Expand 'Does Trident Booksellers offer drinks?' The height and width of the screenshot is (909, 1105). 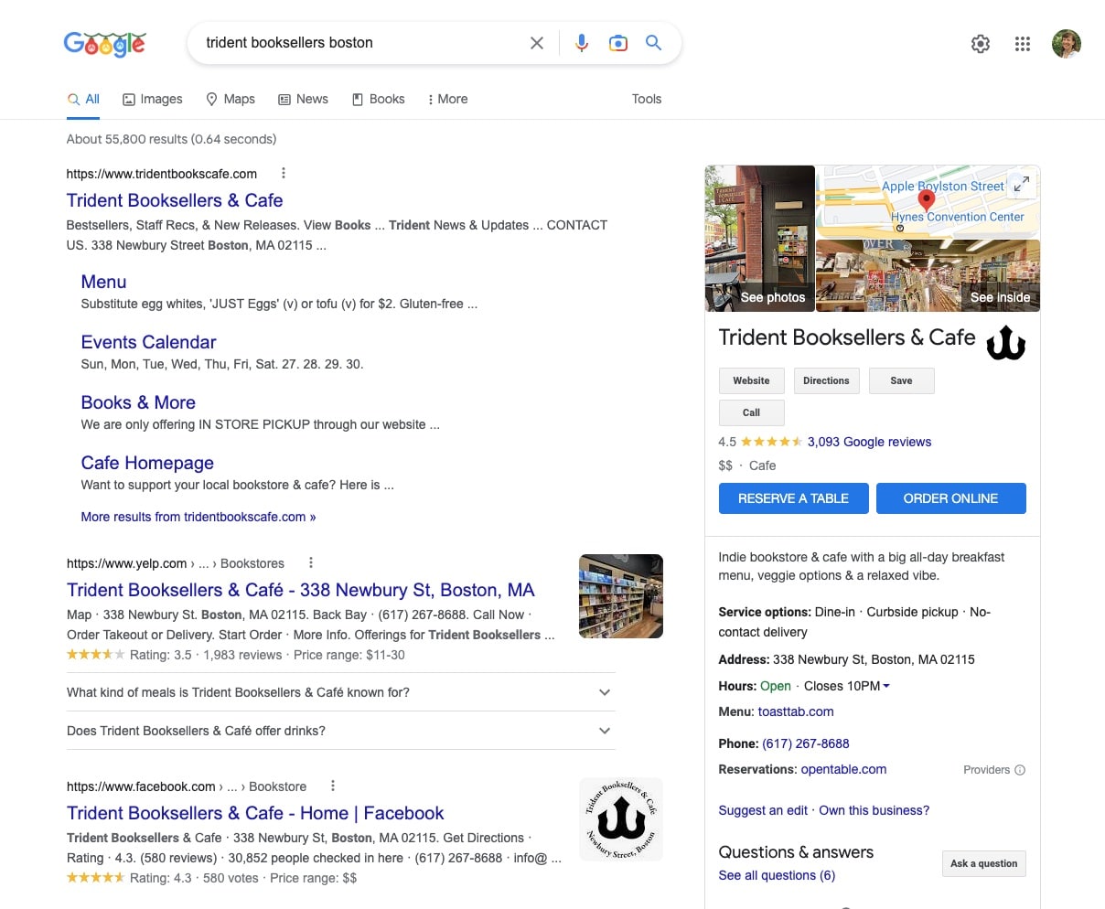pos(604,731)
